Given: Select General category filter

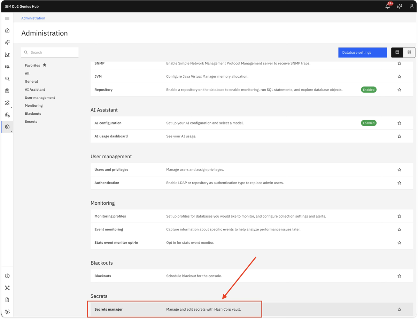Looking at the screenshot, I should coord(31,82).
